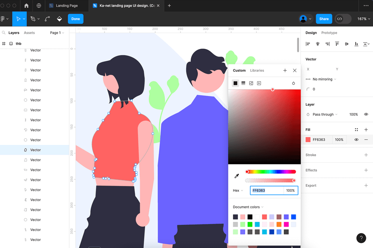Click the align vertical centers icon
Screen dimensions: 373x248
347,44
